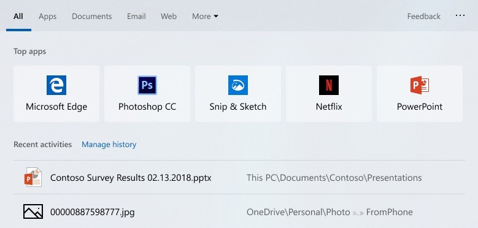Click the Microsoft Edge label text
The height and width of the screenshot is (228, 478).
56,107
